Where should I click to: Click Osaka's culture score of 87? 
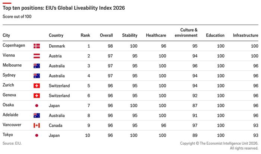195,106
